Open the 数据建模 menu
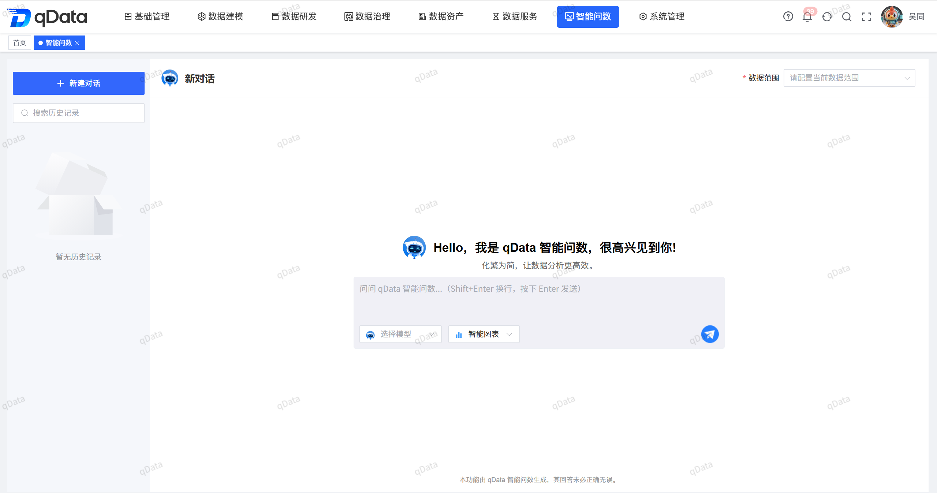937x493 pixels. click(220, 16)
